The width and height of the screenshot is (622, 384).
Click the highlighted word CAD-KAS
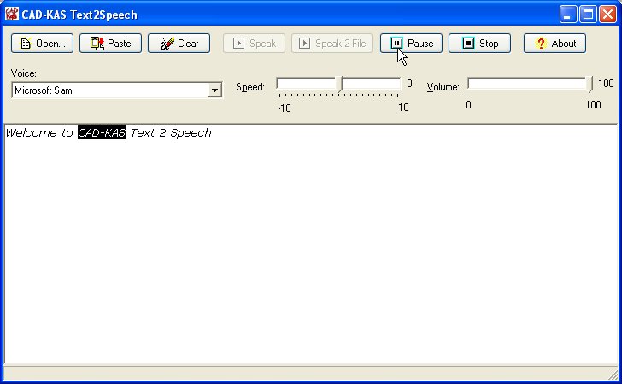click(x=101, y=133)
